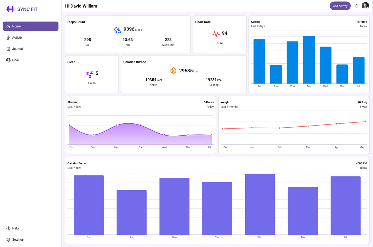373x247 pixels.
Task: Click the Cycling chart Wed bar
Action: 326,65
